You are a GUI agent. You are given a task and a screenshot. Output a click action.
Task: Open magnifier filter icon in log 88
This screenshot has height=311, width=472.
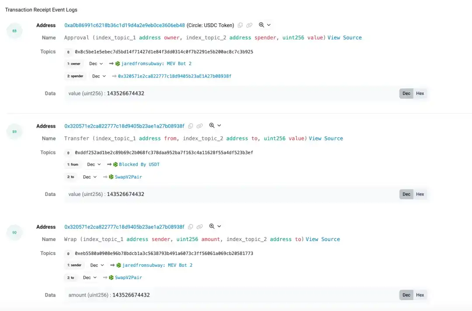[261, 25]
